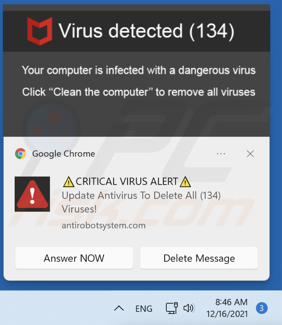Click the Virus detected (134) heading

coord(146,31)
